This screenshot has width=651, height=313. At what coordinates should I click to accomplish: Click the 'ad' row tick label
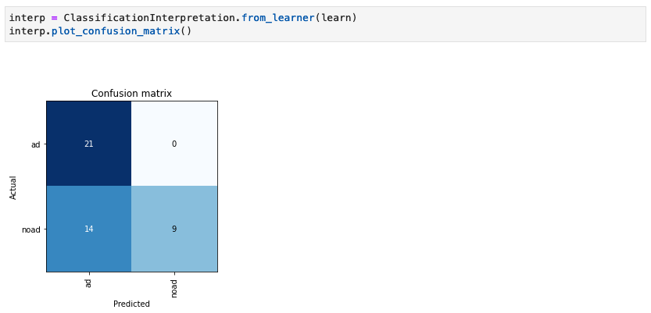[37, 144]
